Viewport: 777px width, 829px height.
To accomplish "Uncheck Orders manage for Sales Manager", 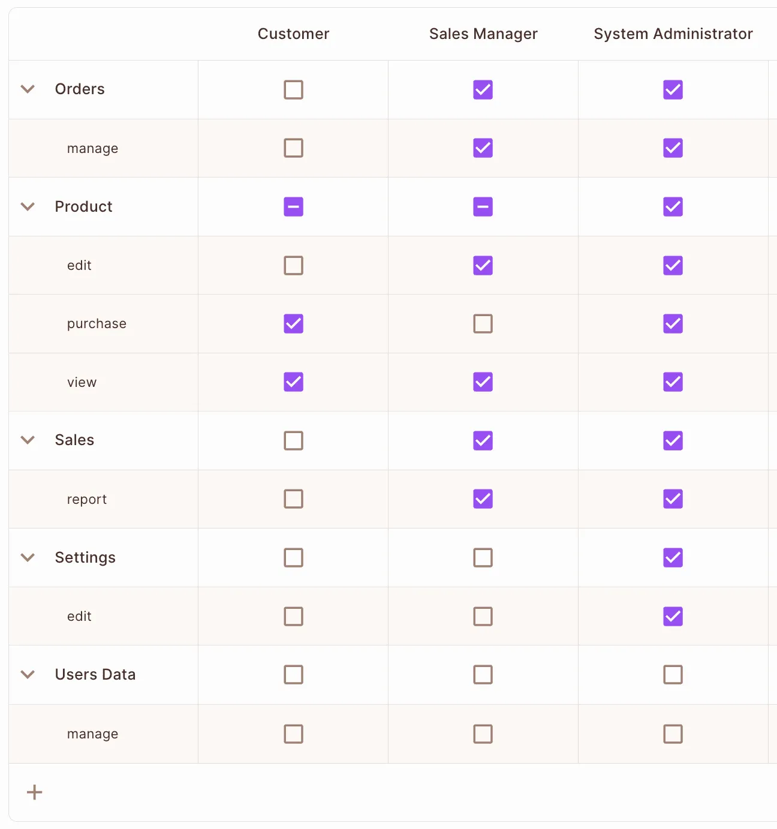I will click(x=483, y=148).
